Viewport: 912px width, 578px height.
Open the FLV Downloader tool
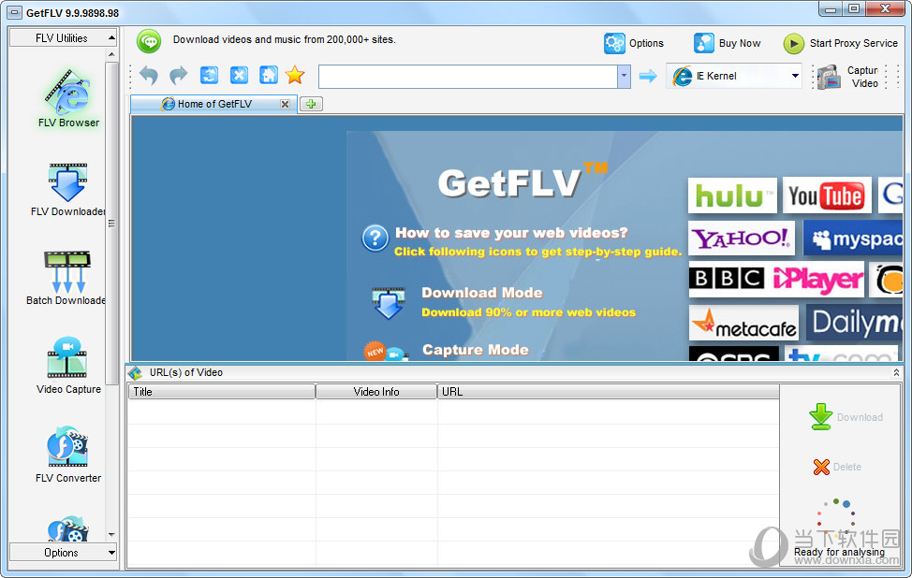tap(68, 190)
